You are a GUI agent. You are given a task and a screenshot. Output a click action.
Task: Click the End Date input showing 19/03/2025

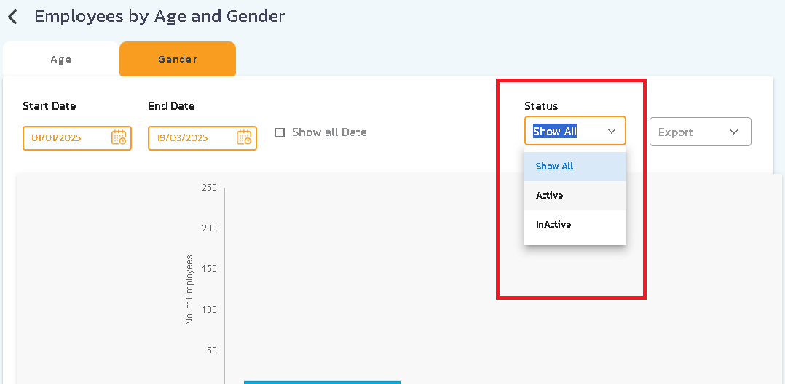(191, 137)
